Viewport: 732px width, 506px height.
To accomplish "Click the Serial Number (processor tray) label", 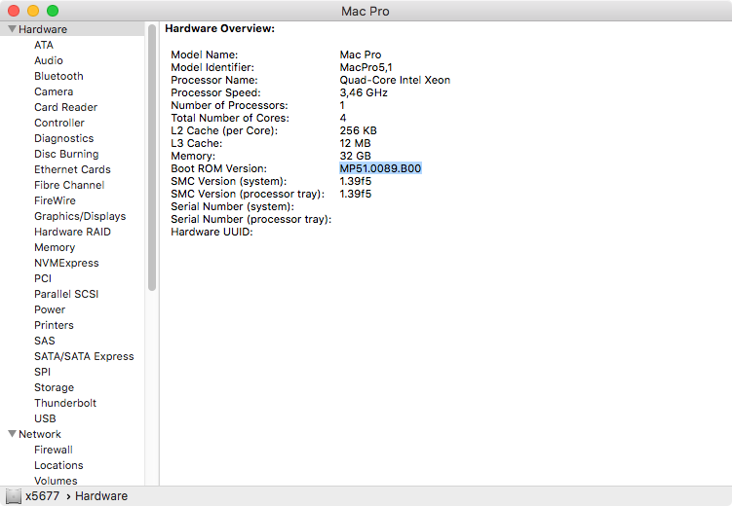I will 251,219.
